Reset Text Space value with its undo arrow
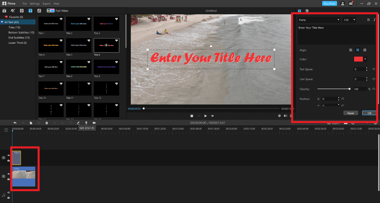This screenshot has width=380, height=203. (x=374, y=69)
